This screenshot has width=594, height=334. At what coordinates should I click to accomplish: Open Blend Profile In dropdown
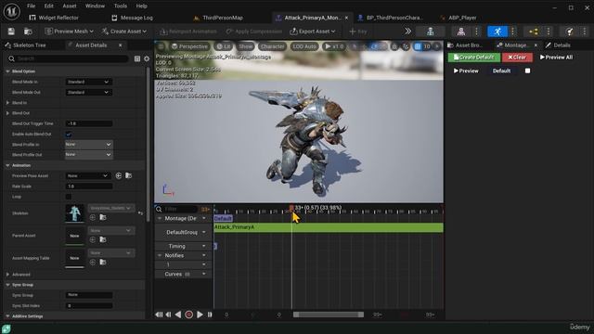pyautogui.click(x=89, y=145)
